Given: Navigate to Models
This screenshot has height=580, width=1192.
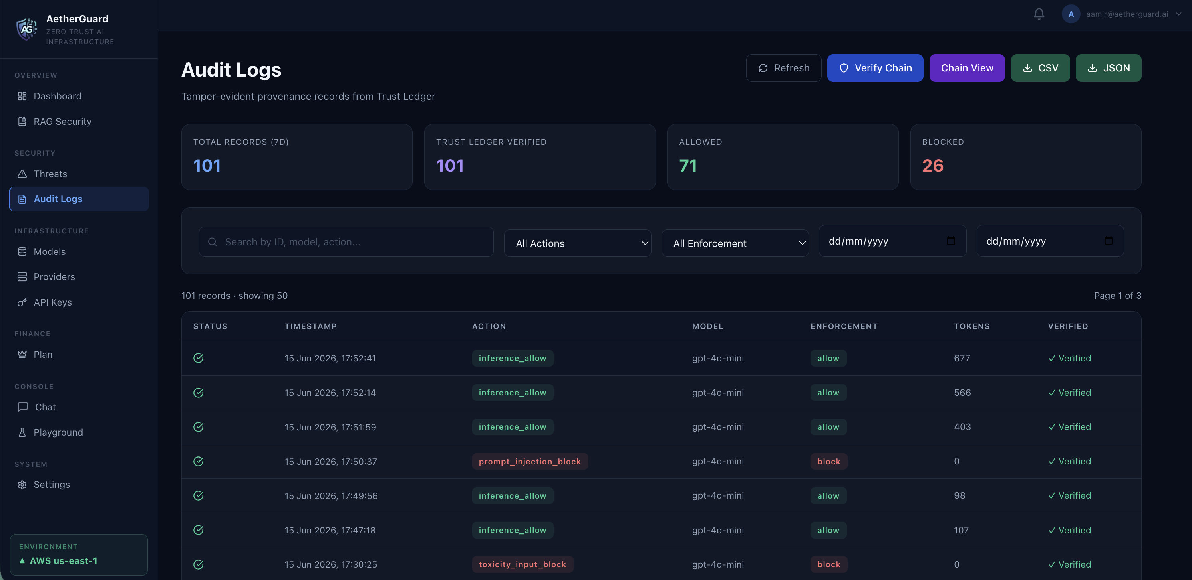Looking at the screenshot, I should (79, 251).
